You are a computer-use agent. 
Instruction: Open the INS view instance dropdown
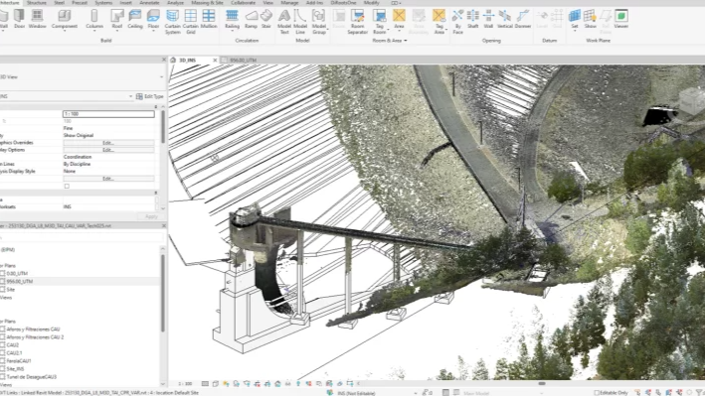tap(130, 96)
